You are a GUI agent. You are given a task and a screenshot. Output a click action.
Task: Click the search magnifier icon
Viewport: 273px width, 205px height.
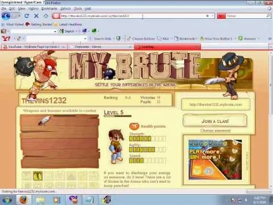tap(268, 16)
